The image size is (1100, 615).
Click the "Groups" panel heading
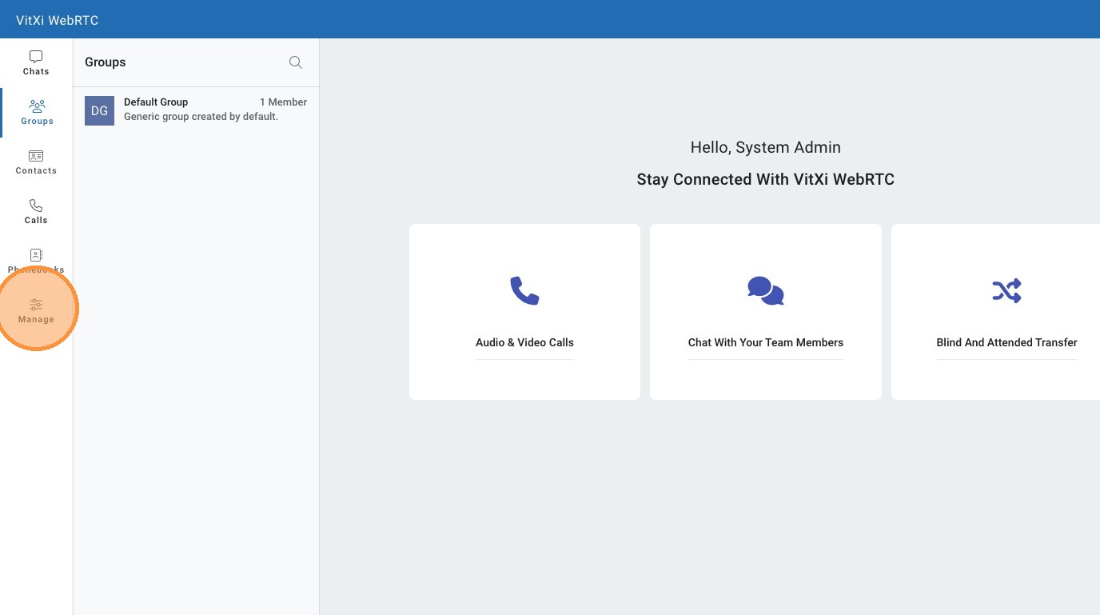pyautogui.click(x=106, y=62)
